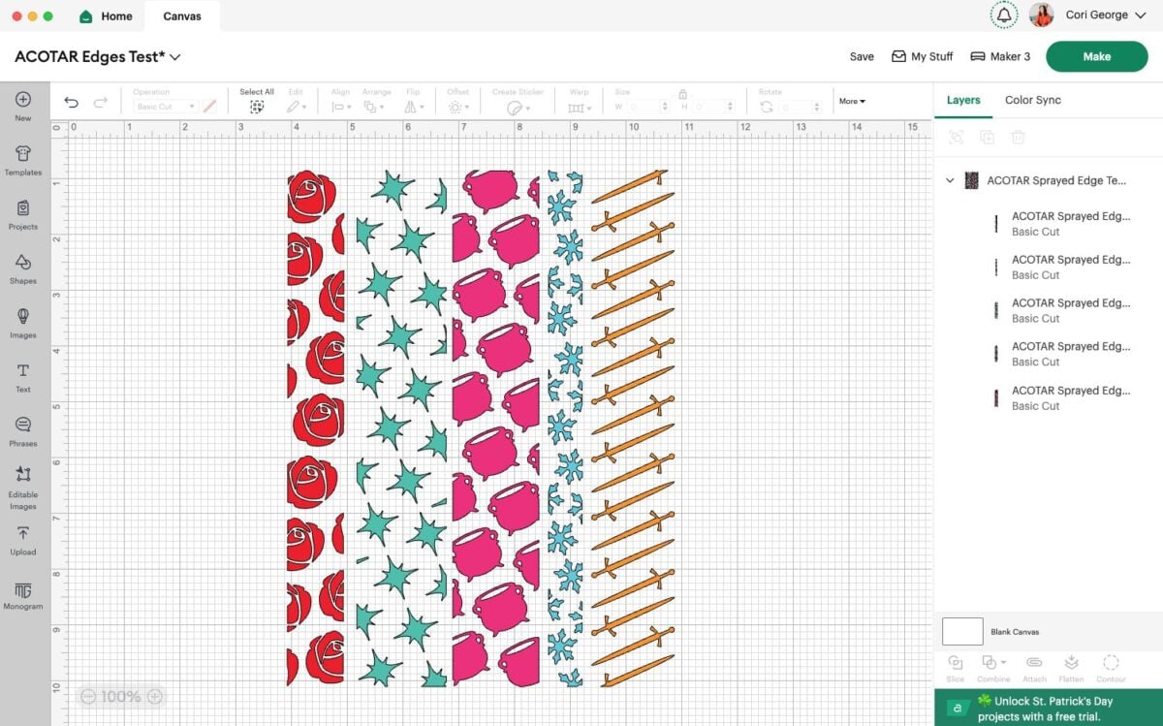Select the blue snowflakes strip on canvas
Screen dimensions: 1163x726
coord(565,427)
